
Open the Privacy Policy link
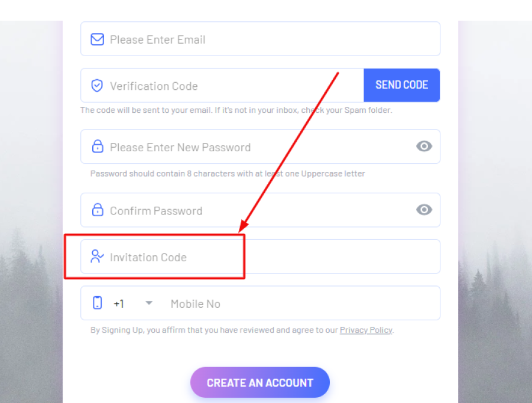(366, 330)
